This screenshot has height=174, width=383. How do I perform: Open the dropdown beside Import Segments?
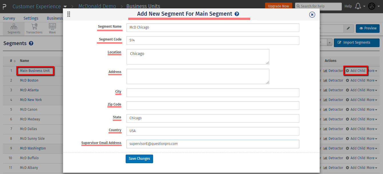click(330, 42)
